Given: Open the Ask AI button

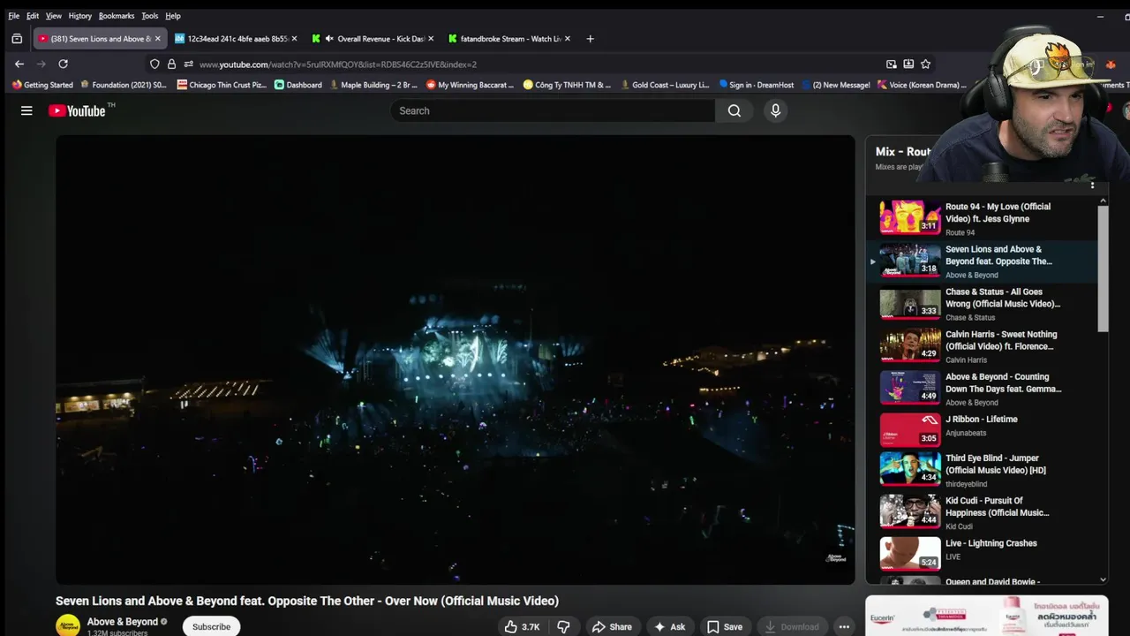Looking at the screenshot, I should 669,626.
